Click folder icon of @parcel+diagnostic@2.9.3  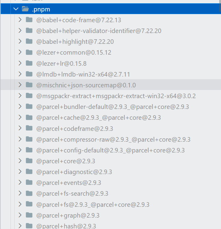point(29,171)
